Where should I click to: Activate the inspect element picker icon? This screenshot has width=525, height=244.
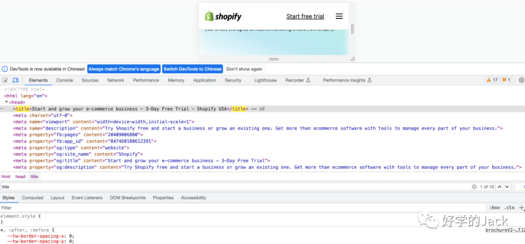5,81
